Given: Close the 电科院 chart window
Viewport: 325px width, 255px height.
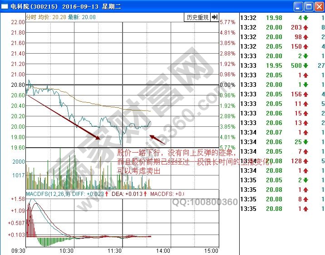Looking at the screenshot, I should 319,7.
